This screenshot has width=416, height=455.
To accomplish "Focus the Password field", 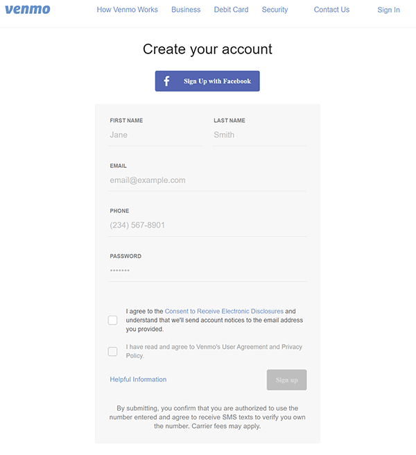I will coord(207,271).
